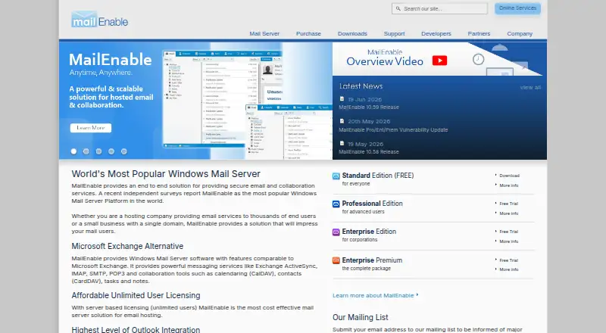Click Professional Edition More Info link

[x=508, y=213]
